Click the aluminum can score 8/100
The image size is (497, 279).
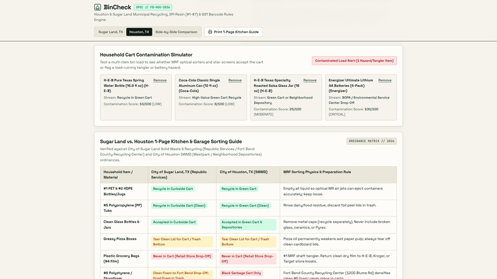pyautogui.click(x=207, y=104)
